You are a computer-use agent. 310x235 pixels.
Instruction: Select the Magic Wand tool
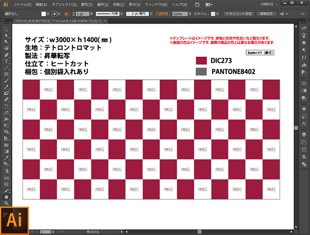click(x=7, y=42)
